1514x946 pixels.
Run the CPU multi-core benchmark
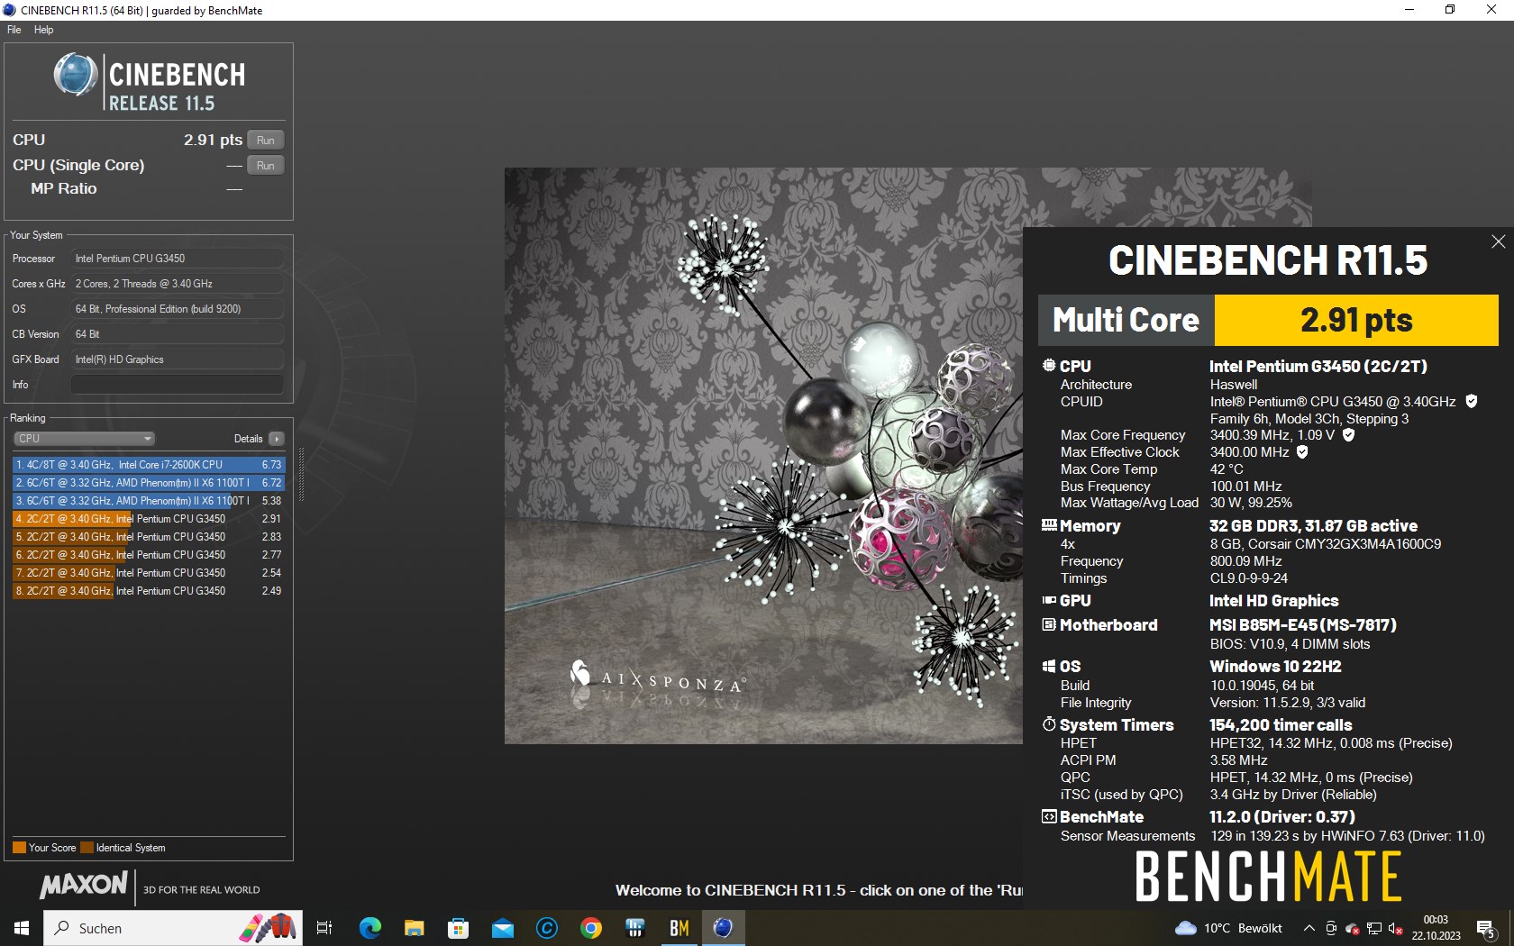click(x=265, y=140)
